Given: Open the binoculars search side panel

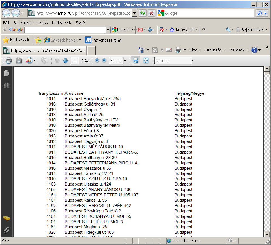Looking at the screenshot, I should [7, 85].
